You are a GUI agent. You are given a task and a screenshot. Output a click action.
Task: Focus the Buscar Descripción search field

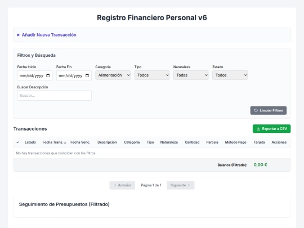click(54, 96)
